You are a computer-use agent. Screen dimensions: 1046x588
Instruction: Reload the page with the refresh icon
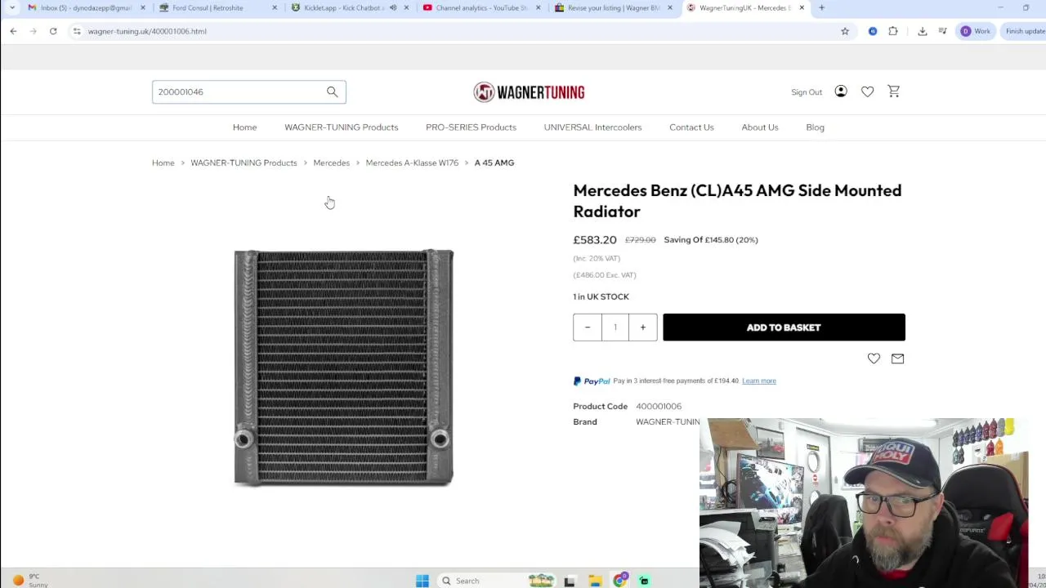click(53, 31)
